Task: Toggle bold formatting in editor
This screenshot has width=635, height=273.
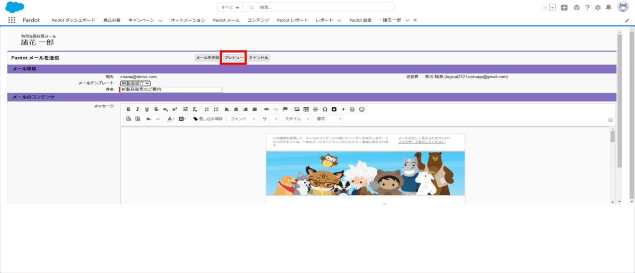Action: [x=128, y=110]
